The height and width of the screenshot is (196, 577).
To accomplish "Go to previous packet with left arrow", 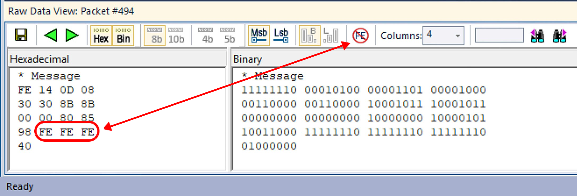I will [x=50, y=35].
